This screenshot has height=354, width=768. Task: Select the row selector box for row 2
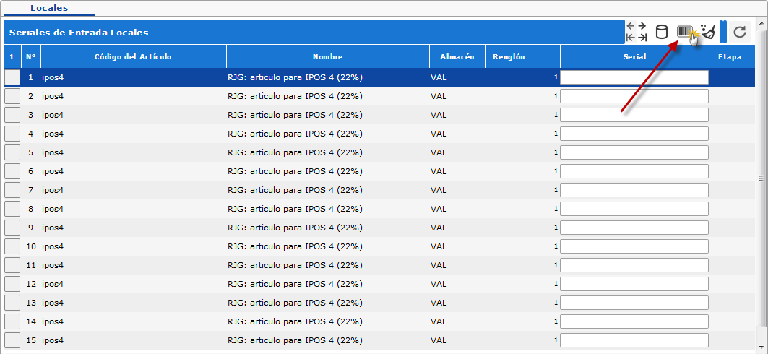12,97
